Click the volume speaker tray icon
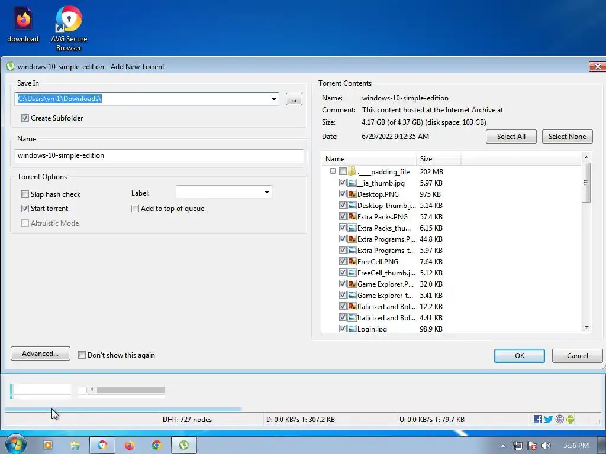 click(x=546, y=446)
